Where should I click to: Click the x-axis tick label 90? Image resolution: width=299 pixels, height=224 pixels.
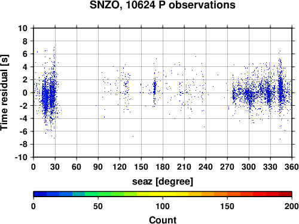pyautogui.click(x=98, y=167)
